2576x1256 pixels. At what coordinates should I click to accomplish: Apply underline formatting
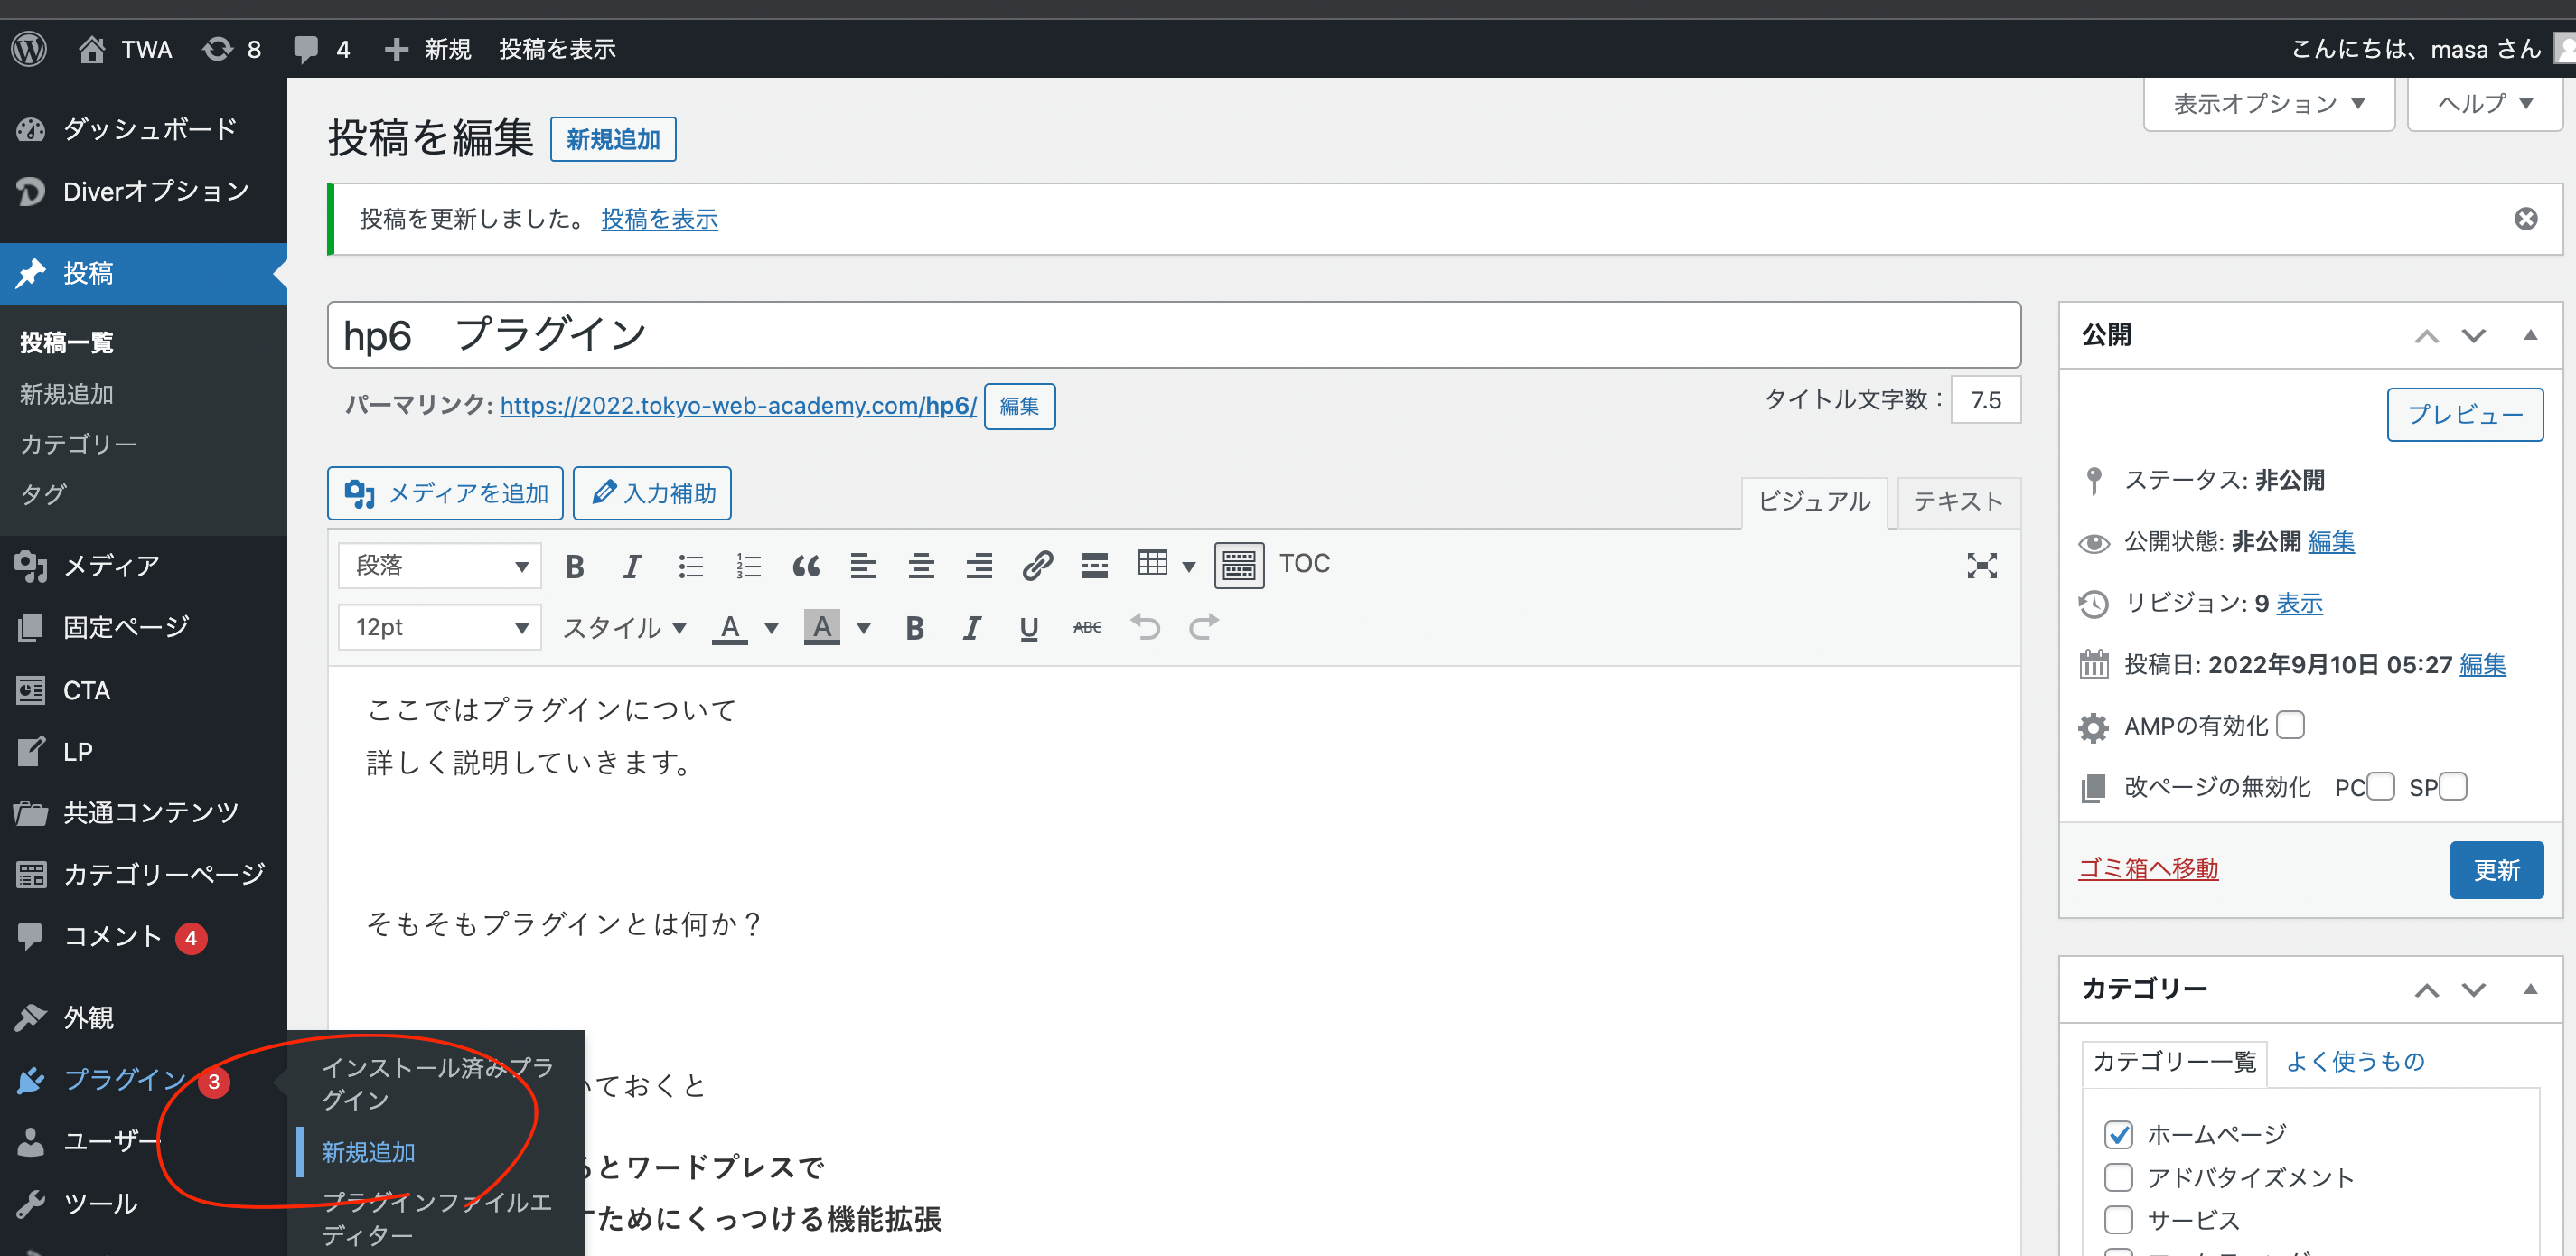coord(1029,628)
